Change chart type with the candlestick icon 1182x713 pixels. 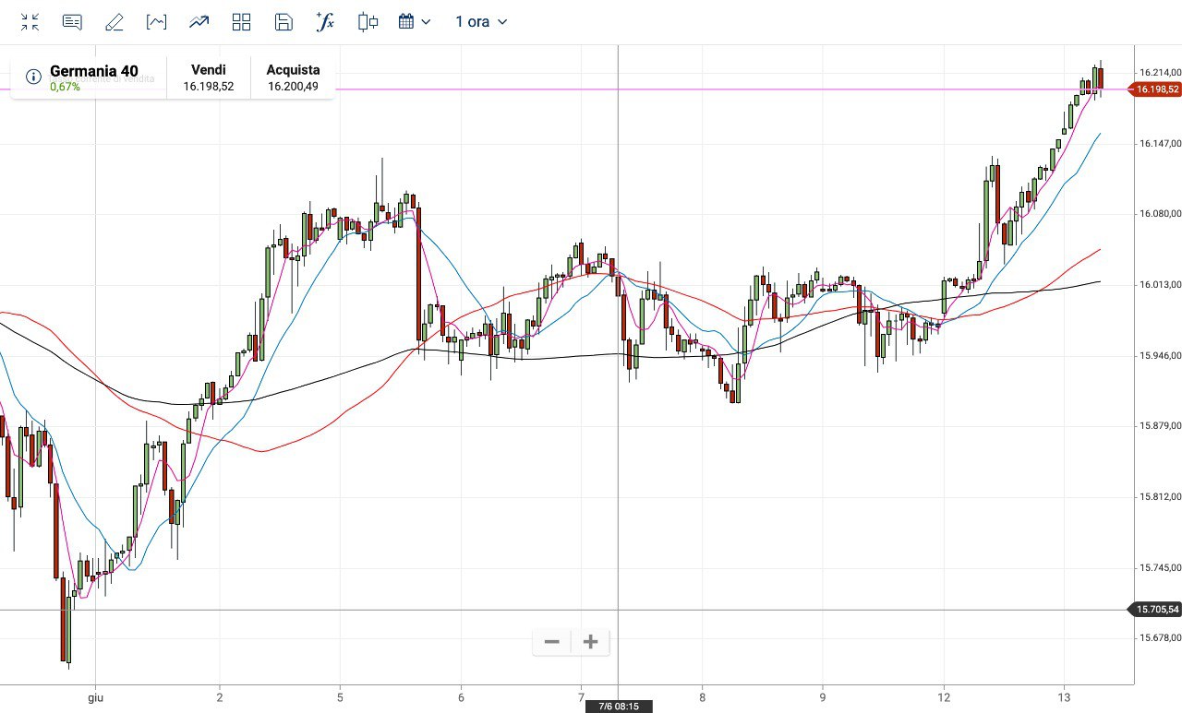(x=368, y=22)
